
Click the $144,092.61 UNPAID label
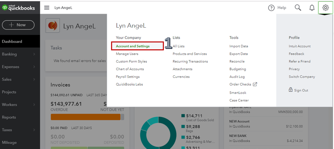67,95
